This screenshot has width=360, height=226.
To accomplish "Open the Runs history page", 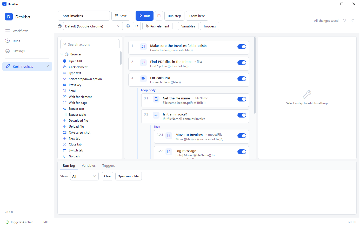I will click(x=27, y=41).
